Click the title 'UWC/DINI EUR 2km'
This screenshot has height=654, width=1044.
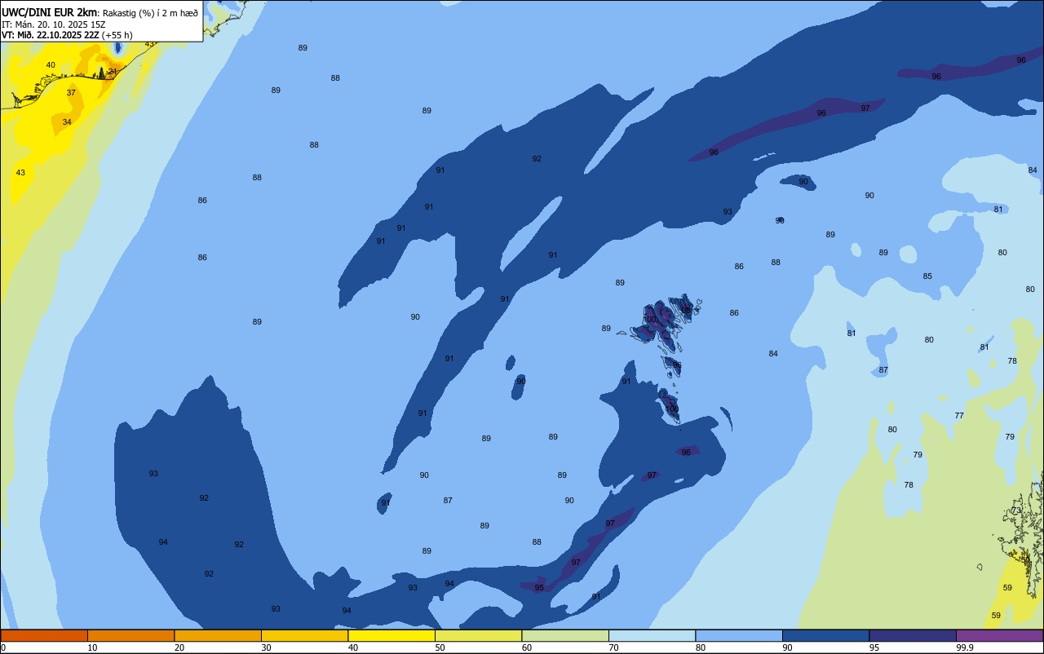50,12
